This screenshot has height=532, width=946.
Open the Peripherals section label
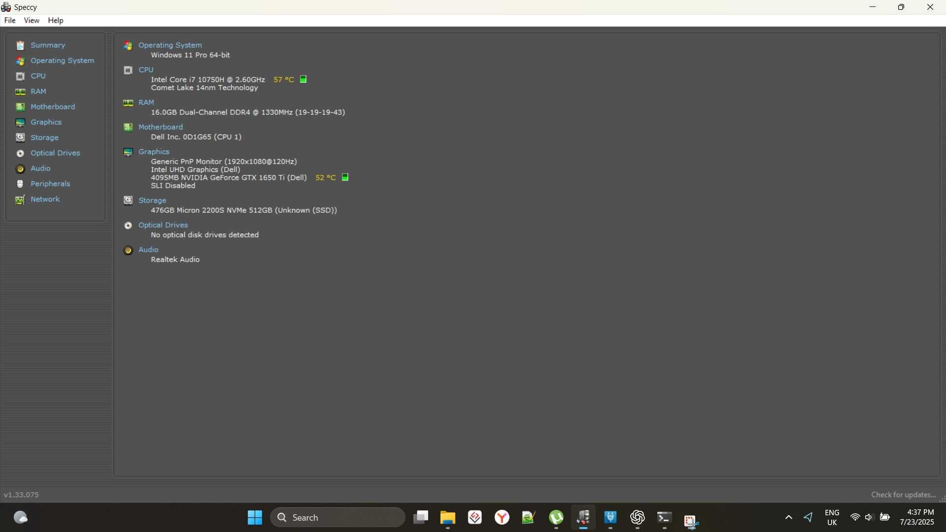point(50,184)
